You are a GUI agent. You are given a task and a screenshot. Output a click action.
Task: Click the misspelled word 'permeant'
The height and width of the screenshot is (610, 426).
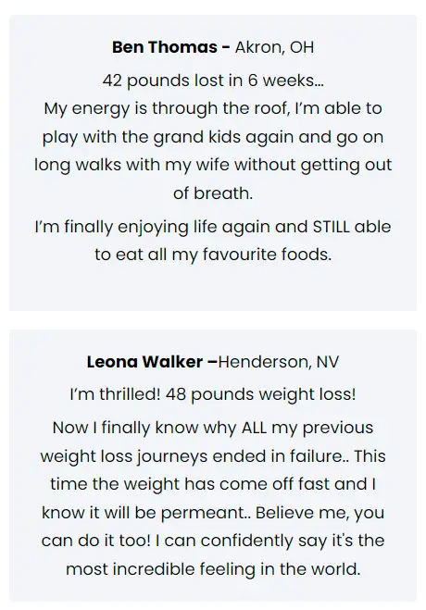(202, 513)
